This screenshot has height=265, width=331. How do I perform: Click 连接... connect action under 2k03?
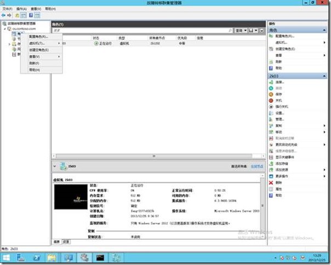click(x=279, y=82)
